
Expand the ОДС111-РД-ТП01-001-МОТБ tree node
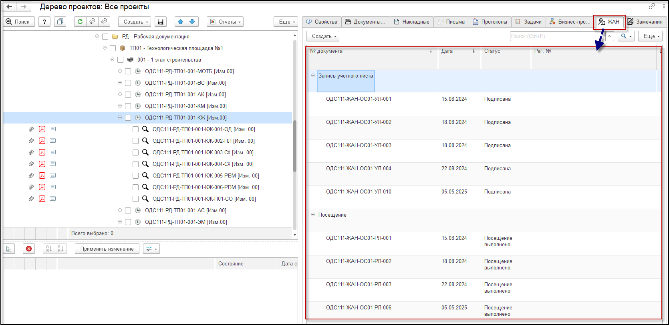[x=120, y=71]
